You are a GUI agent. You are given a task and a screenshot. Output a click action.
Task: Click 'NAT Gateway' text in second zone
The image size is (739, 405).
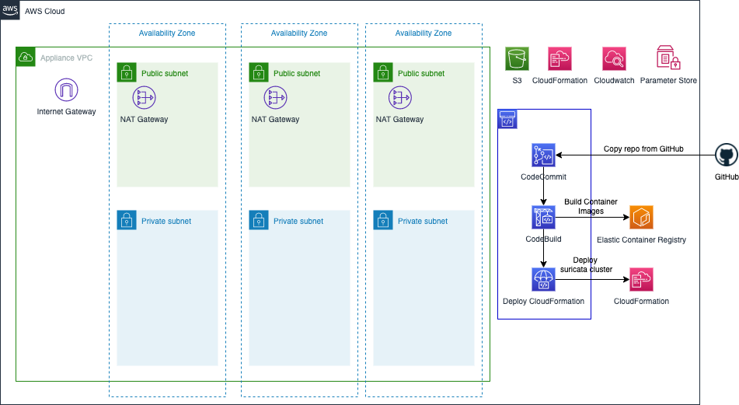point(276,119)
